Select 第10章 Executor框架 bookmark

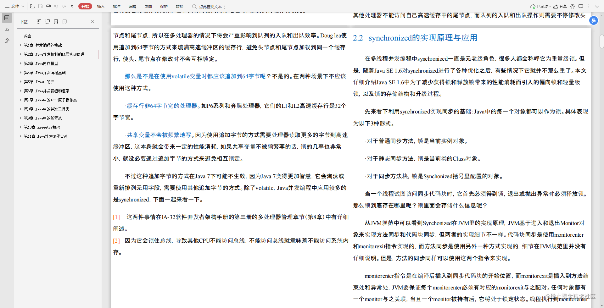42,127
